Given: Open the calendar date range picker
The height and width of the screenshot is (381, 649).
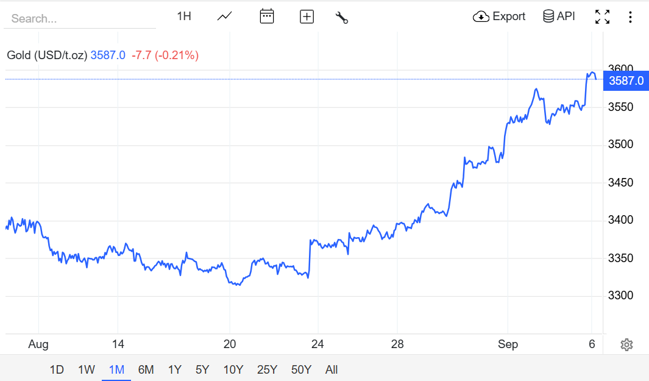Looking at the screenshot, I should tap(266, 16).
